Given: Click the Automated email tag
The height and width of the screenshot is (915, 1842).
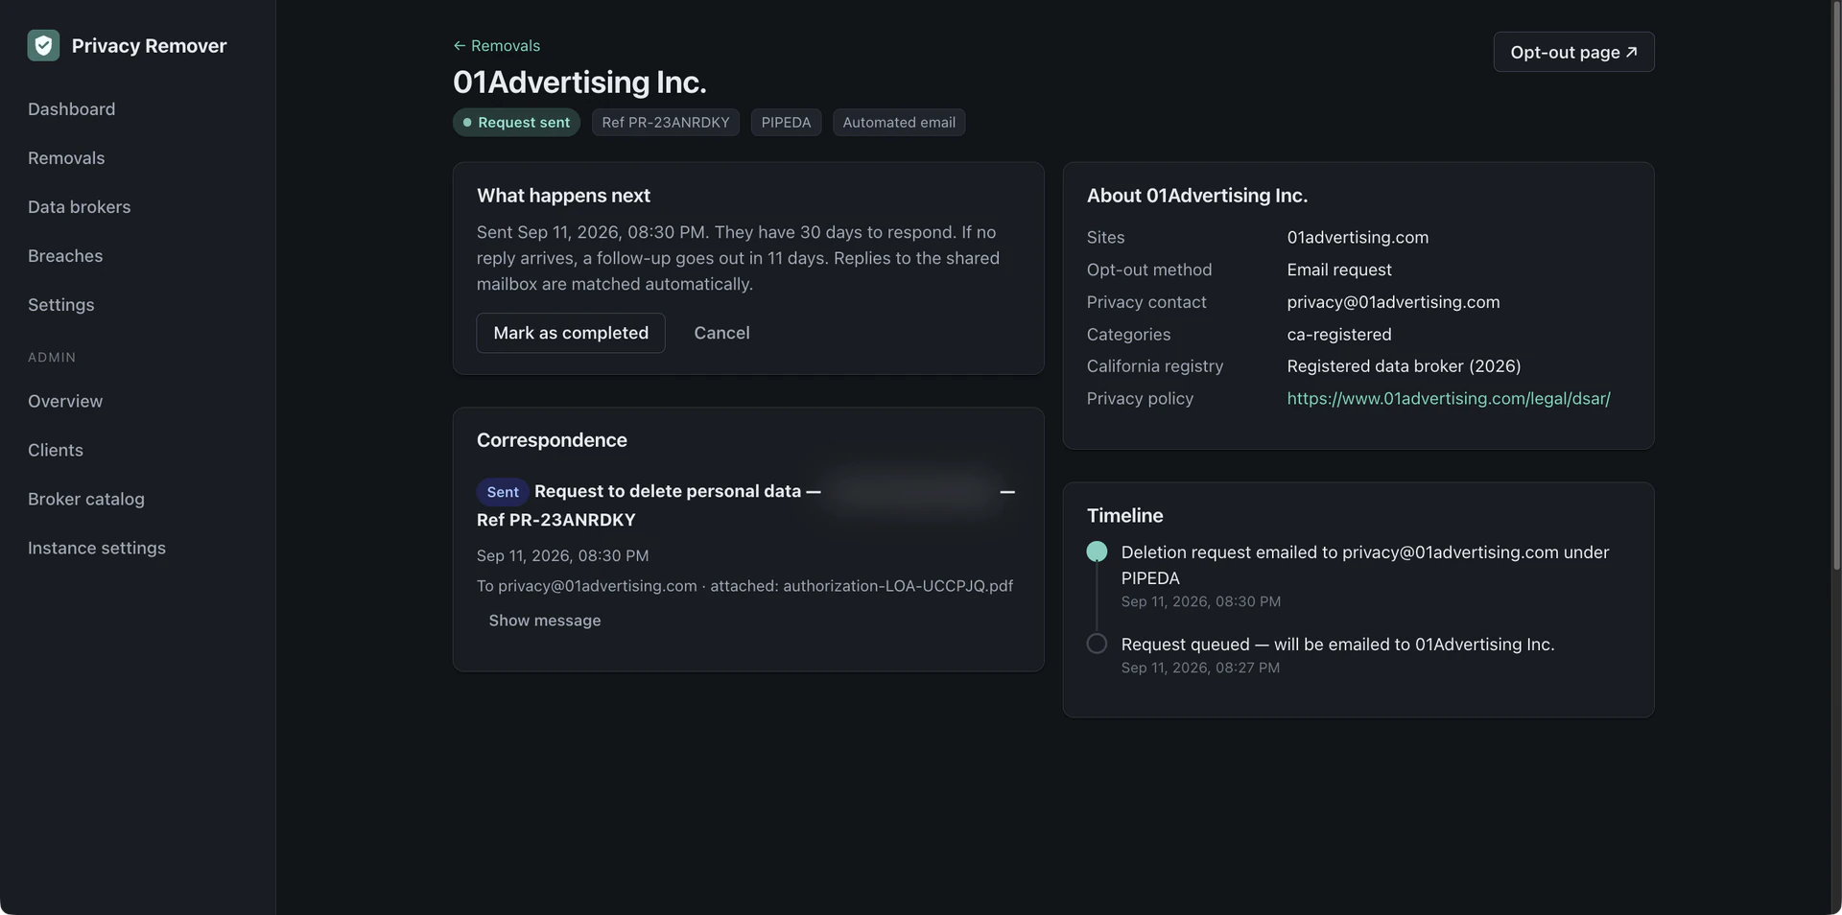Looking at the screenshot, I should pos(899,123).
